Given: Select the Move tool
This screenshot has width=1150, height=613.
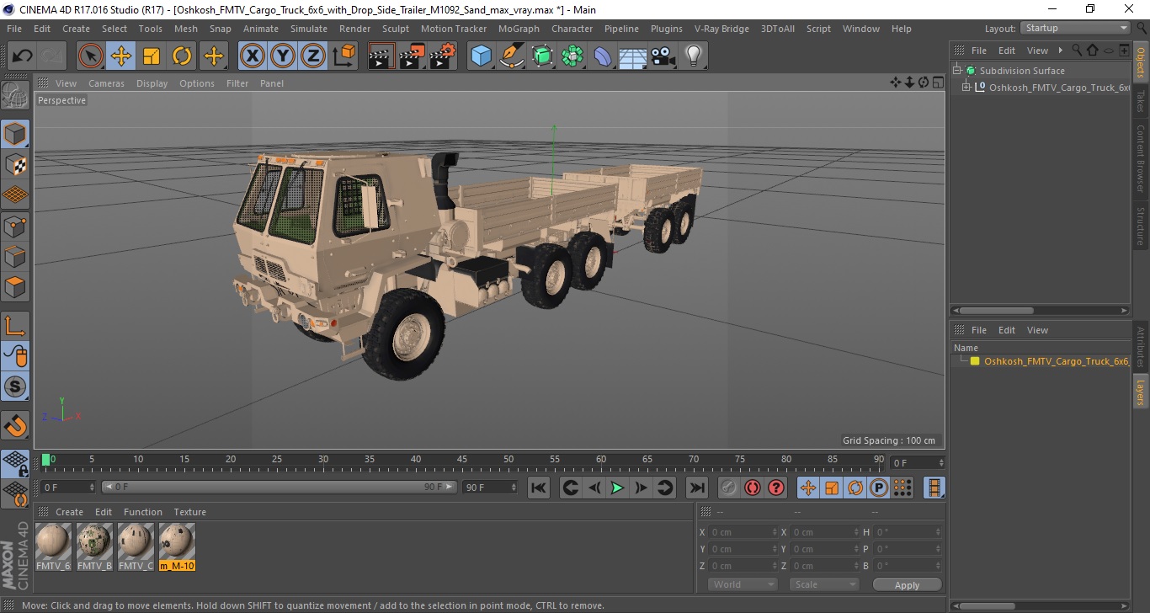Looking at the screenshot, I should point(121,56).
